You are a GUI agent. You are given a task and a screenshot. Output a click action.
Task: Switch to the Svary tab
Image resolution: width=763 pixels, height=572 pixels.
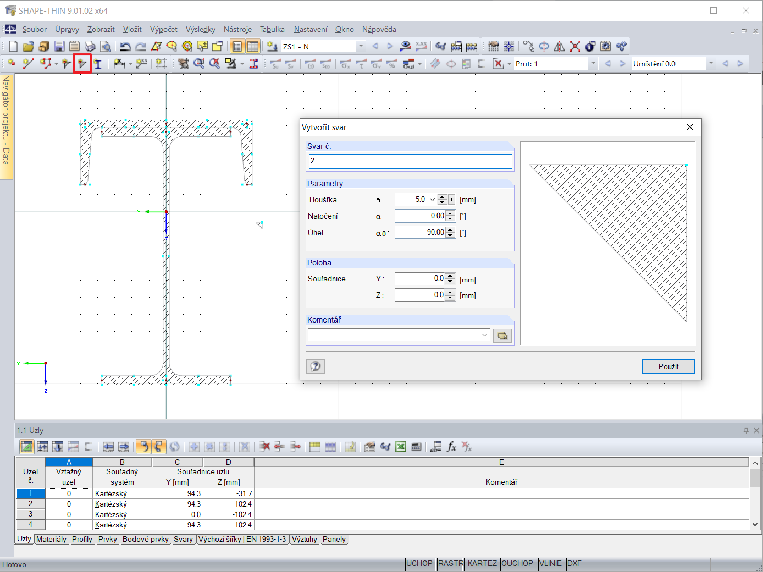coord(183,539)
